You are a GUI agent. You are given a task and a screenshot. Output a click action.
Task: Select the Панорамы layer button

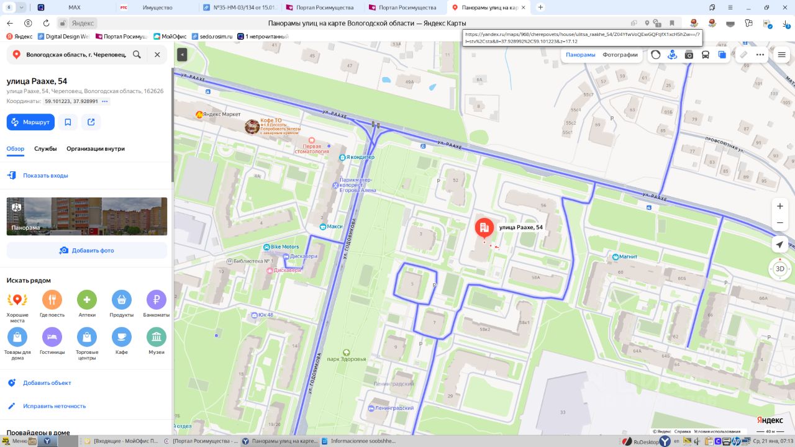581,55
